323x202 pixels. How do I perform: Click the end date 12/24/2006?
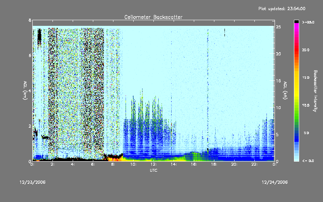point(275,182)
